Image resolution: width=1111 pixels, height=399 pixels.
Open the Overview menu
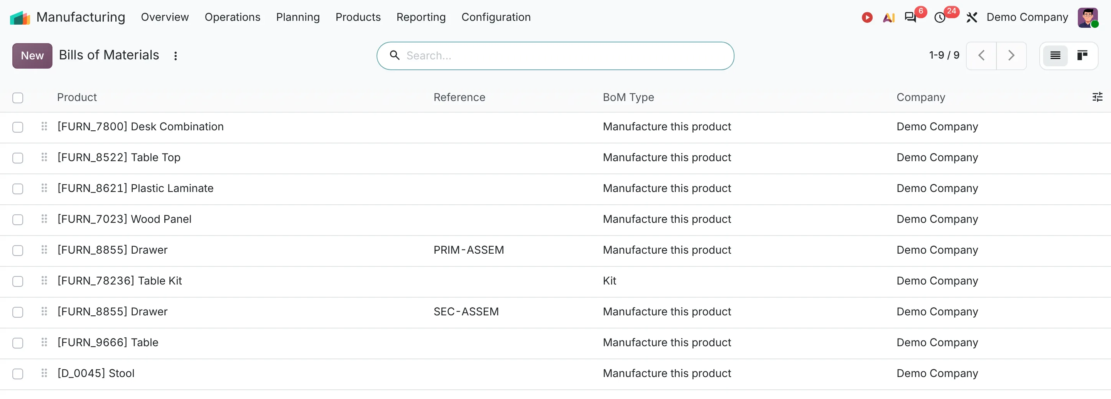point(165,17)
